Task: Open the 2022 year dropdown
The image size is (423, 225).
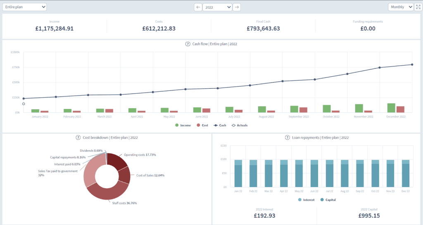Action: point(217,7)
